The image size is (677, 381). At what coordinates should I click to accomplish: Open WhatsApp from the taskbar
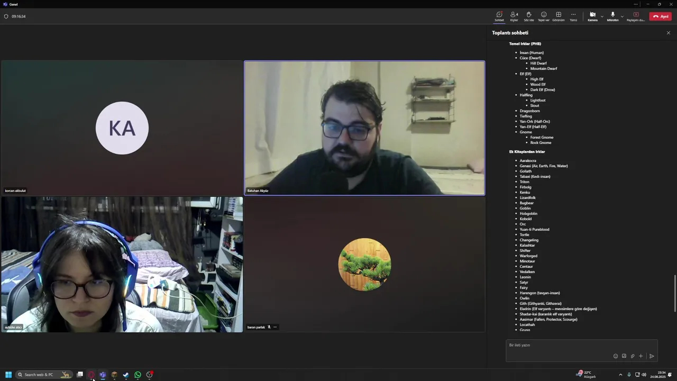click(138, 375)
